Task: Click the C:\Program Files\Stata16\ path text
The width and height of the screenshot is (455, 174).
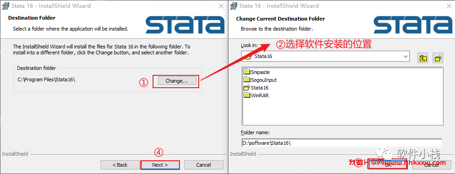Action: 47,80
